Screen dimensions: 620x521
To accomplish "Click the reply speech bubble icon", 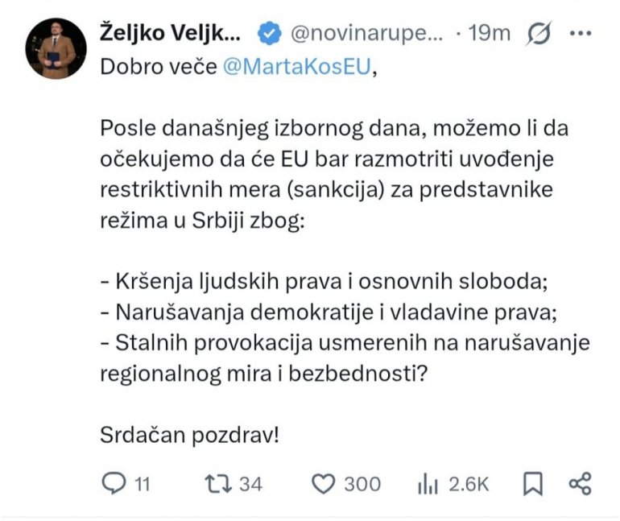I will coord(114,483).
